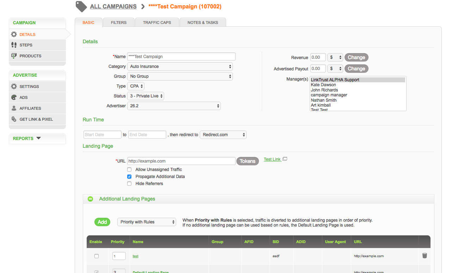Open the Revenue currency dropdown
This screenshot has width=452, height=273.
[335, 57]
